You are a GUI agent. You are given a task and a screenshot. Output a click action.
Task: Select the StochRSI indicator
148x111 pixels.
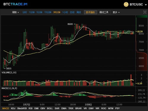coord(22,108)
